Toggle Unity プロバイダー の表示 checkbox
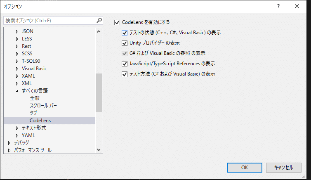The width and height of the screenshot is (311, 180). pyautogui.click(x=125, y=43)
